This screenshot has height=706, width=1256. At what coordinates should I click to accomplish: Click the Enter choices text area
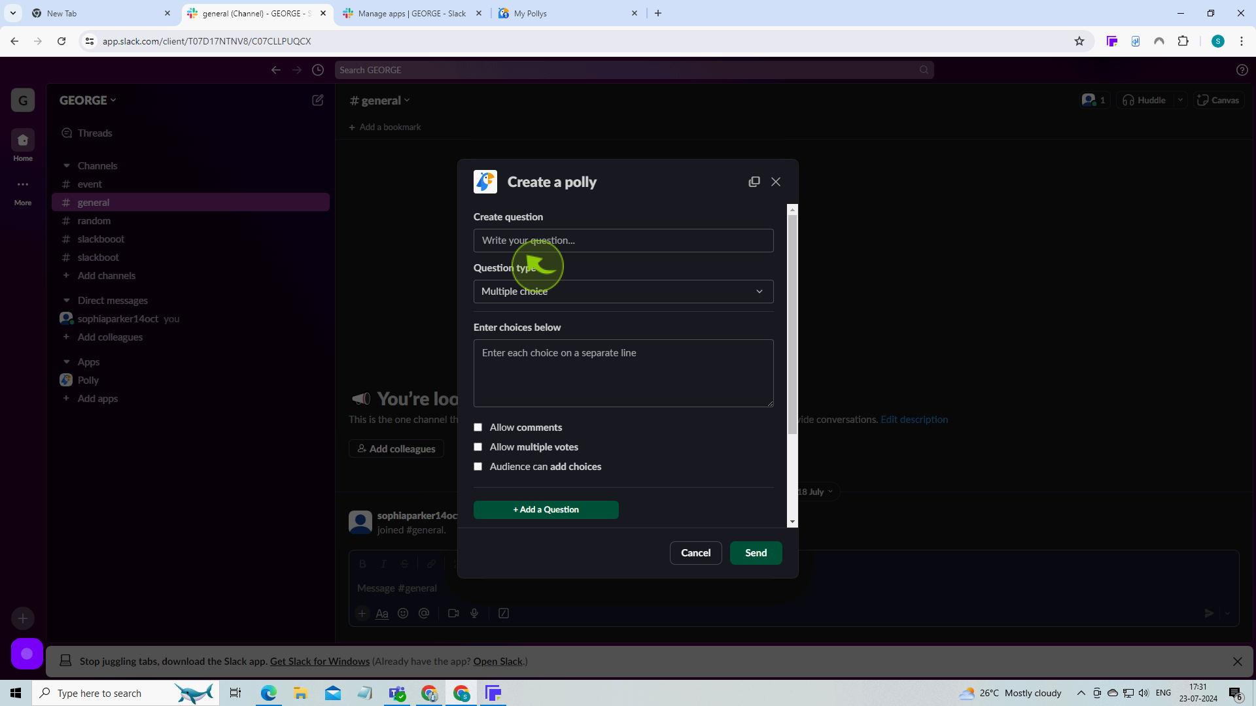click(623, 373)
